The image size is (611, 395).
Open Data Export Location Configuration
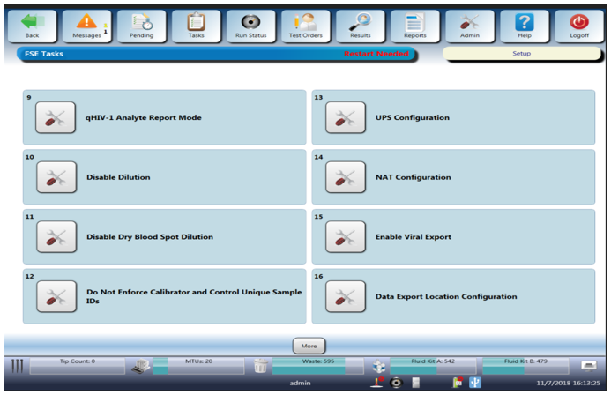[346, 297]
